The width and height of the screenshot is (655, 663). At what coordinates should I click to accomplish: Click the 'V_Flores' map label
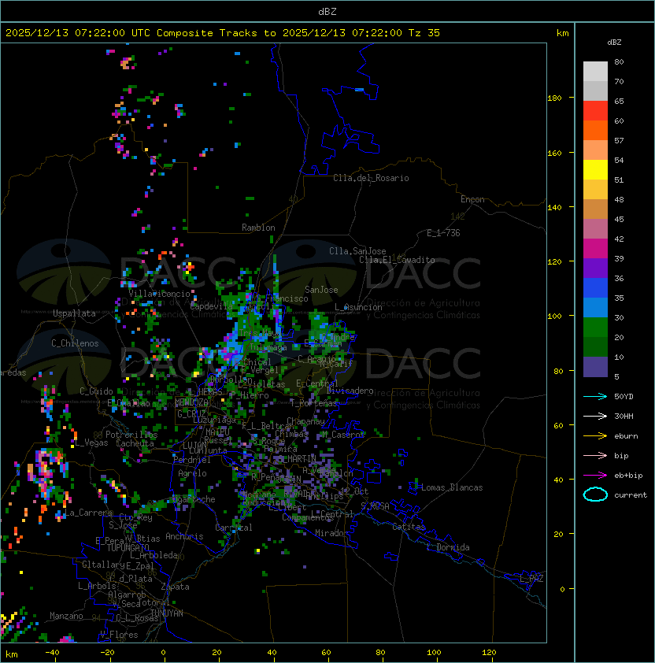pos(119,635)
